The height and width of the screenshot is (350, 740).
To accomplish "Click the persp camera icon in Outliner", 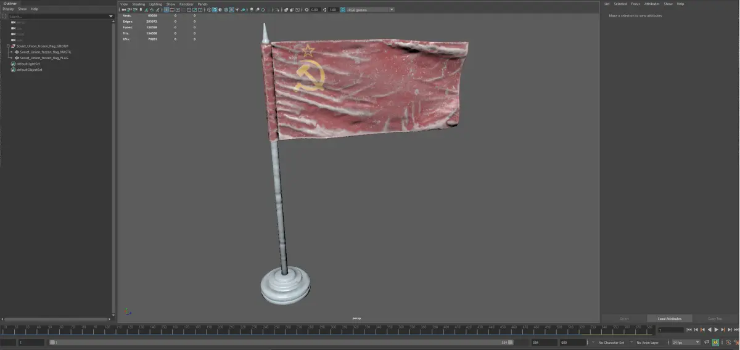I will (x=13, y=22).
